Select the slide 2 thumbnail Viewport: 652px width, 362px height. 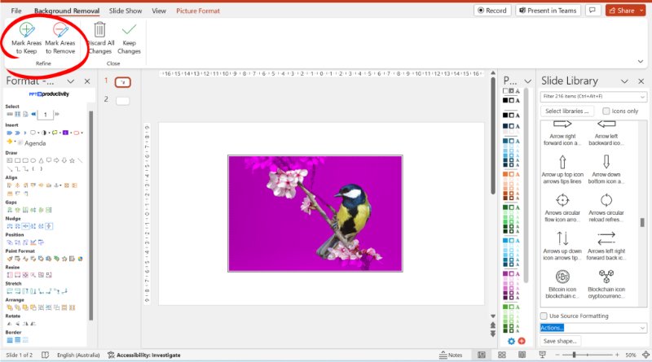[x=122, y=100]
